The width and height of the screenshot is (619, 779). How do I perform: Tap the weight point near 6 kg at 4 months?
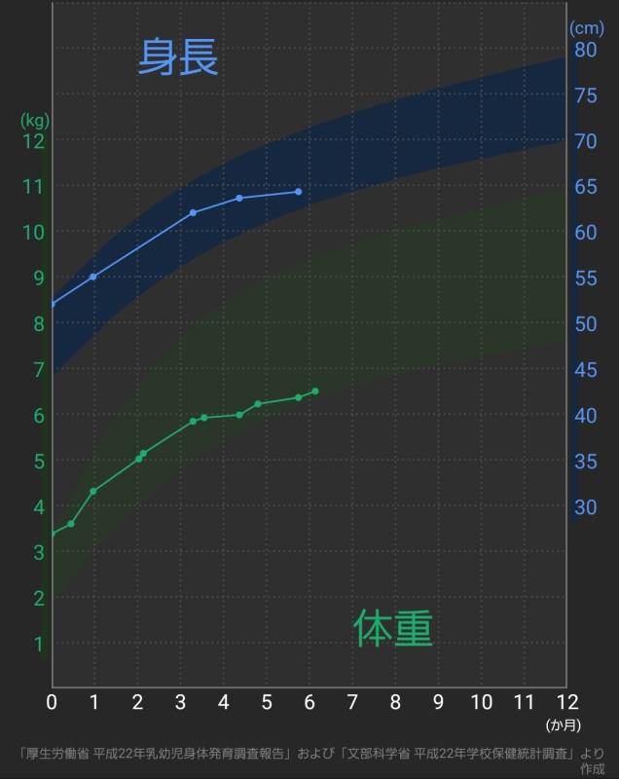point(238,415)
